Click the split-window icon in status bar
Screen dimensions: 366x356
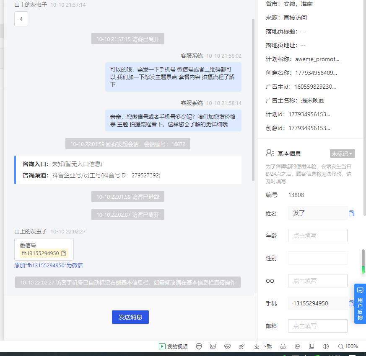point(311,346)
